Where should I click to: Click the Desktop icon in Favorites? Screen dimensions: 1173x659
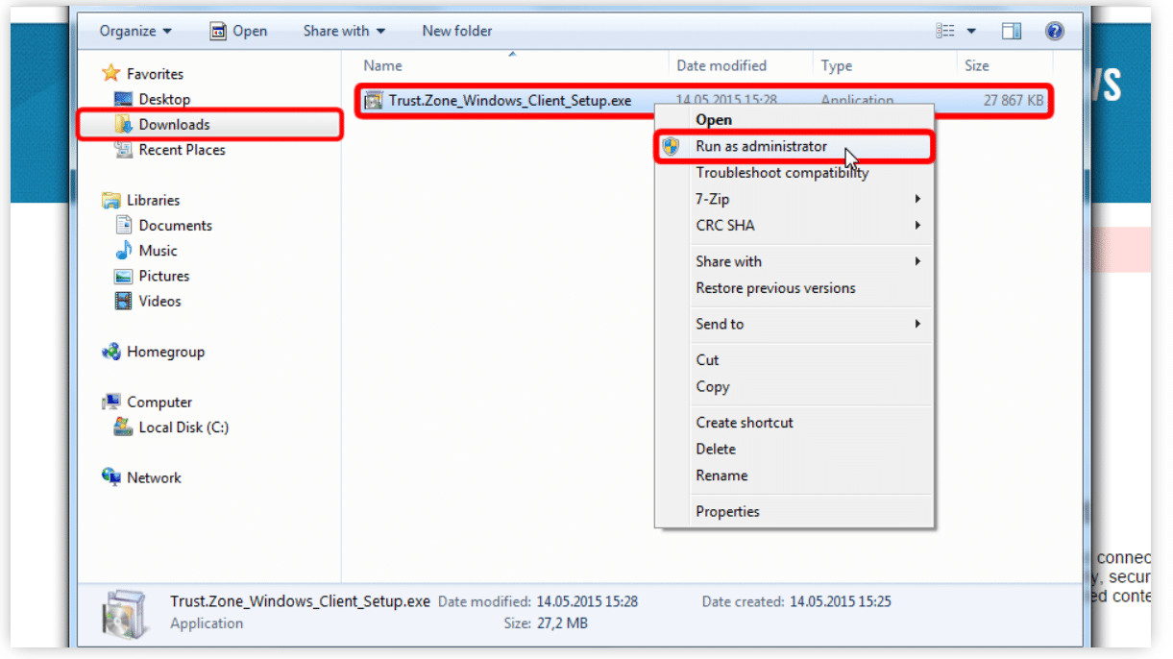[123, 99]
